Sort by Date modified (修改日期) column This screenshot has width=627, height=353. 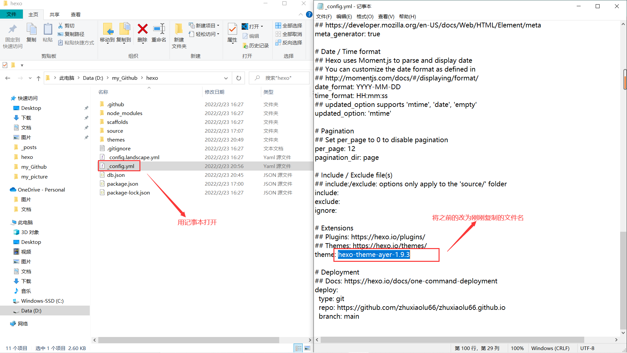[x=215, y=92]
